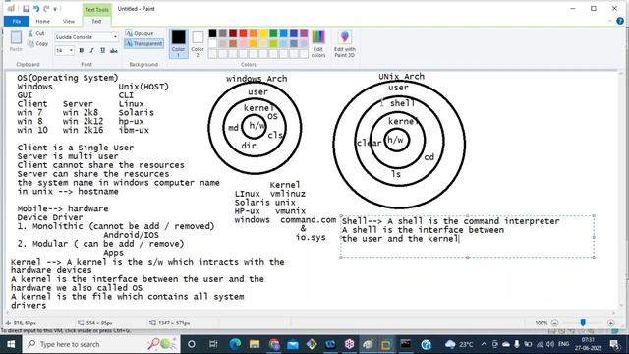
Task: Click the Save icon in quick access toolbar
Action: pyautogui.click(x=27, y=9)
